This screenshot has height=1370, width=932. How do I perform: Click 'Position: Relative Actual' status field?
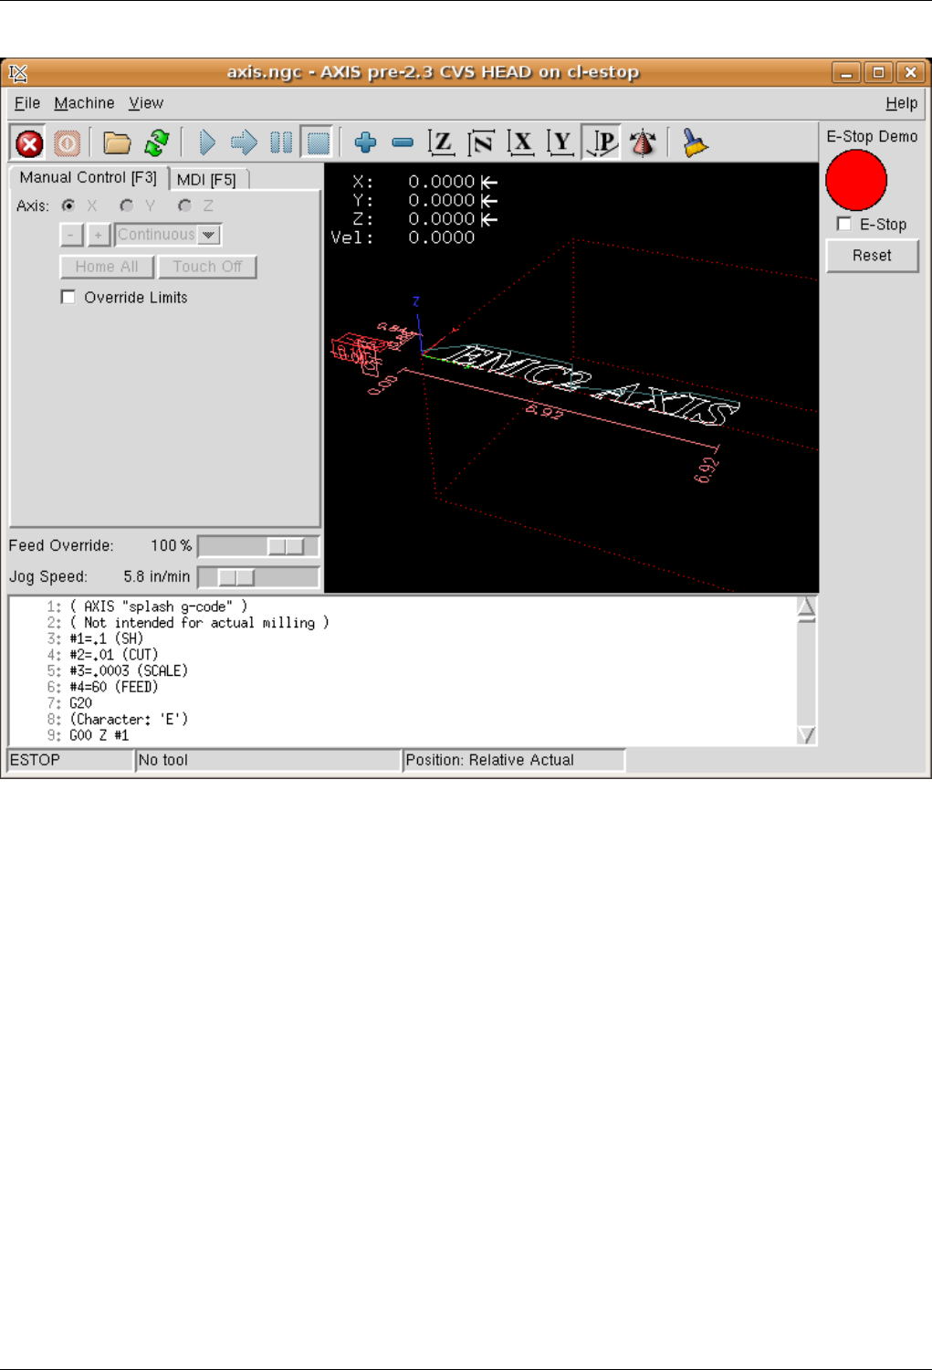[x=514, y=760]
